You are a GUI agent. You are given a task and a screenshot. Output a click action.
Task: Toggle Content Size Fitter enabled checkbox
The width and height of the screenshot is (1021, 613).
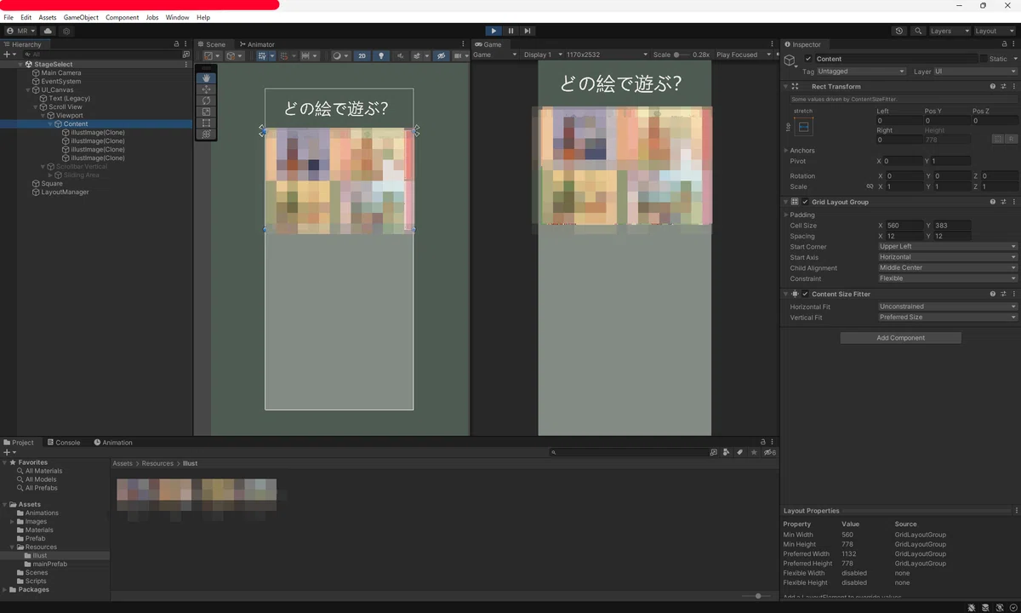(805, 294)
